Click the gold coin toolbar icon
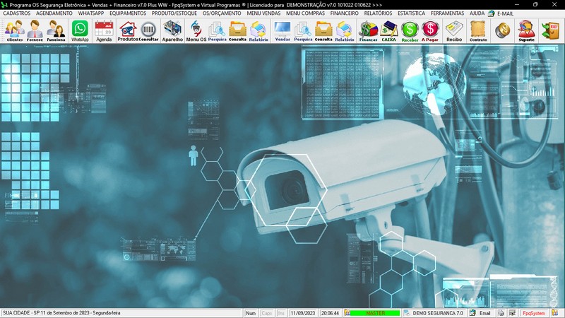Screen dimensions: 565x318 pos(502,31)
